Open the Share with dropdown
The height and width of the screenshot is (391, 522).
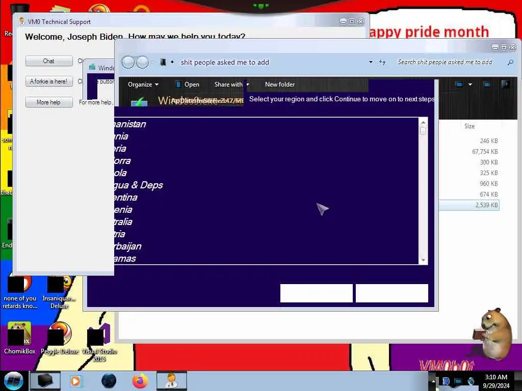(232, 85)
